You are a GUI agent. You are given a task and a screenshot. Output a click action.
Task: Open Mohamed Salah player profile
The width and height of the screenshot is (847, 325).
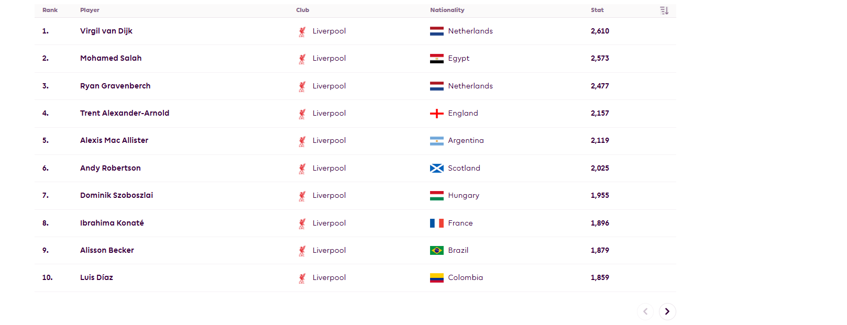click(x=111, y=58)
